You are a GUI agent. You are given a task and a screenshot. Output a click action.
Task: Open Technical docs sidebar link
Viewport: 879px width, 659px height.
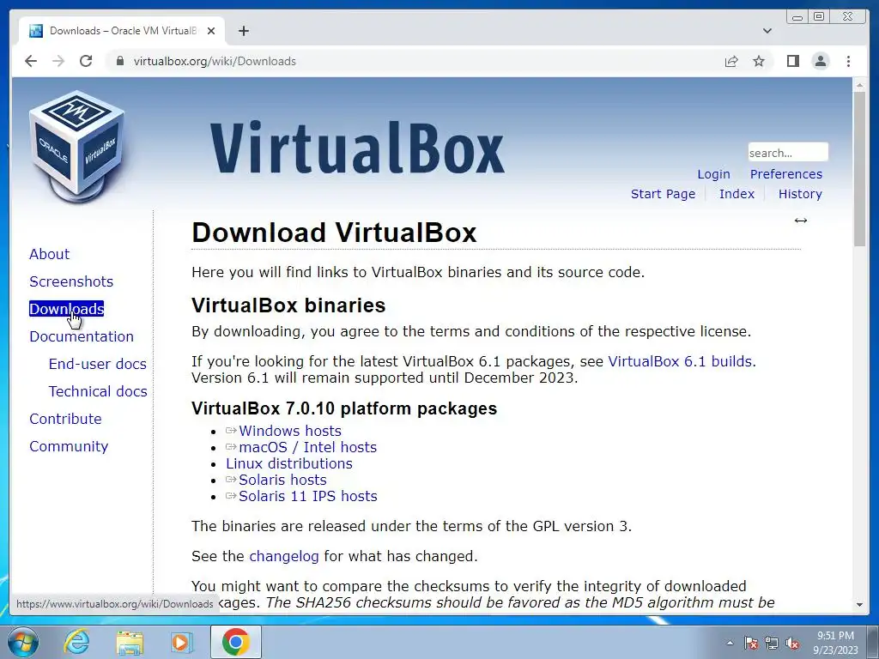tap(98, 391)
